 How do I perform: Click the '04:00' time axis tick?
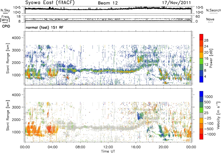(x=53, y=147)
